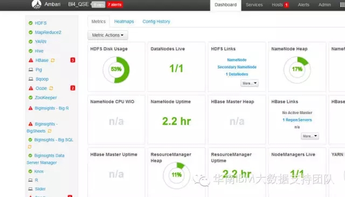Viewport: 345px width, 197px height.
Task: Click the NameNode Uptime 2.2 hr value
Action: coord(176,121)
